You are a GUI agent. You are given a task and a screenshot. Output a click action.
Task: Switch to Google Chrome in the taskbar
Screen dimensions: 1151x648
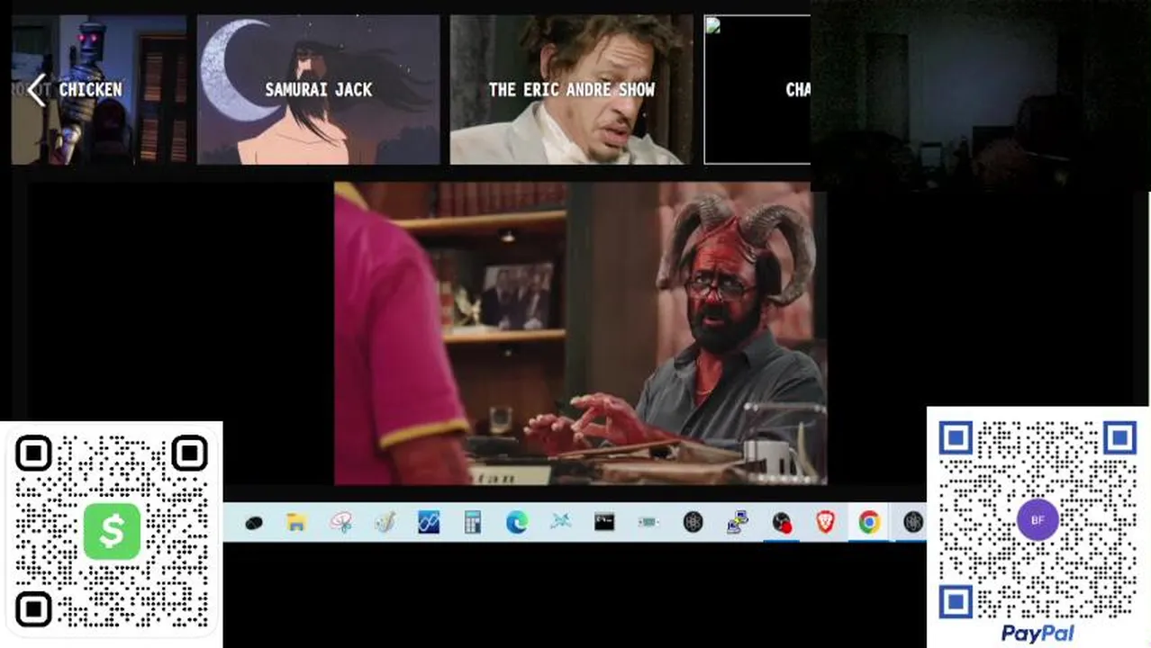tap(869, 522)
